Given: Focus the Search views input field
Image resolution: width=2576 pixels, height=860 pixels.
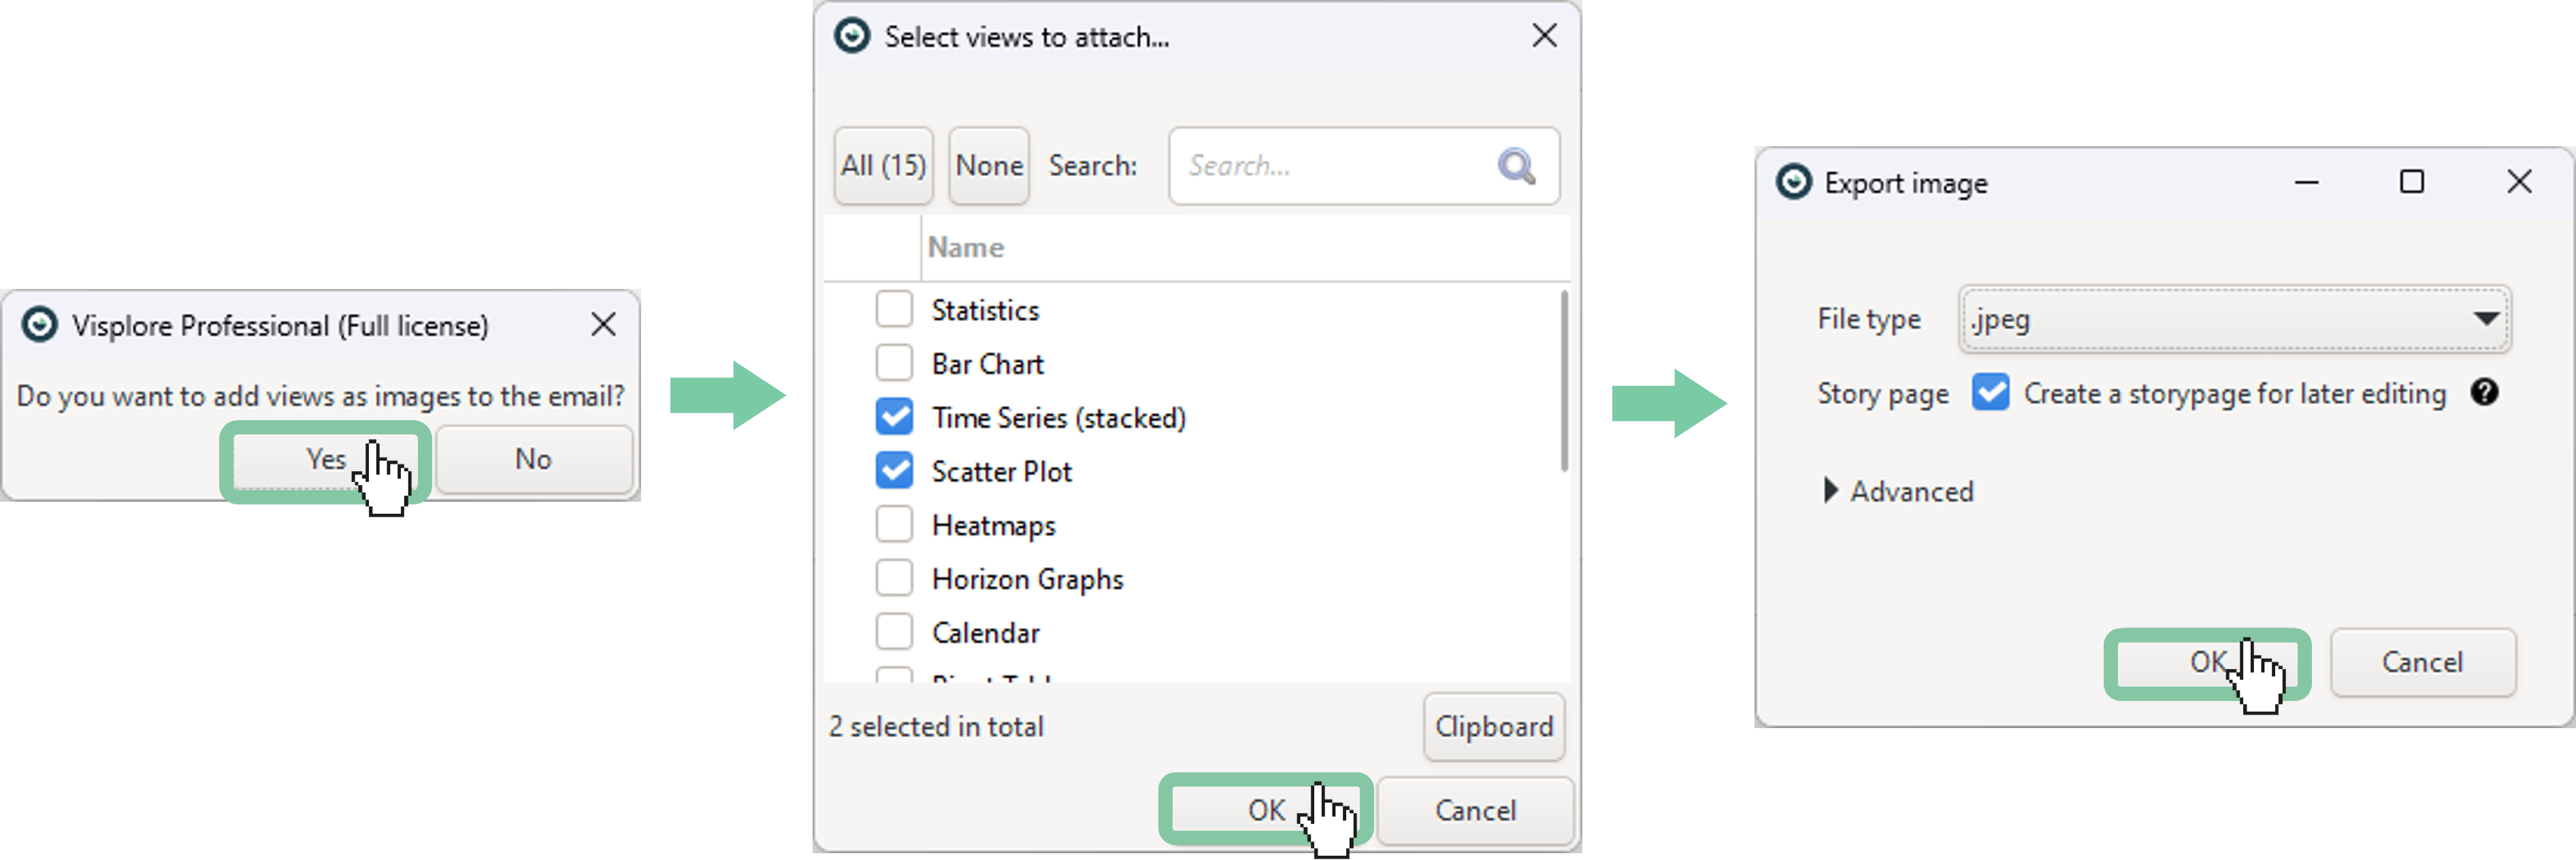Looking at the screenshot, I should tap(1335, 166).
